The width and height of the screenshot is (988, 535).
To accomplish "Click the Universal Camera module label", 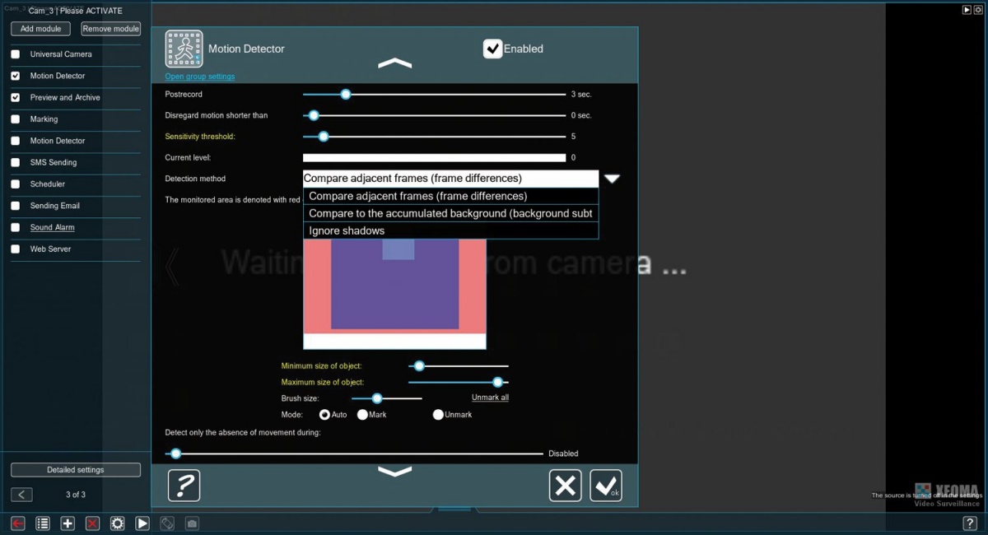I will click(61, 54).
